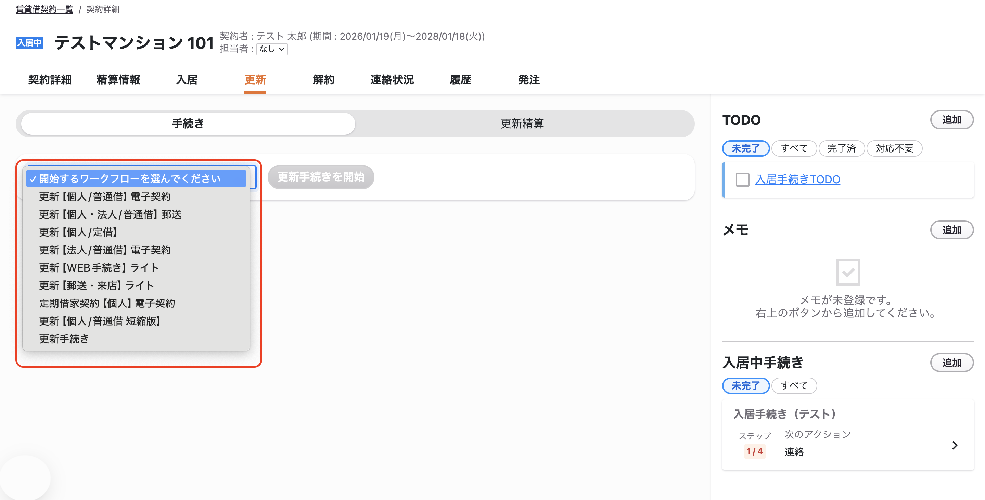The image size is (985, 500).
Task: Filter TODO by すべて
Action: point(794,148)
